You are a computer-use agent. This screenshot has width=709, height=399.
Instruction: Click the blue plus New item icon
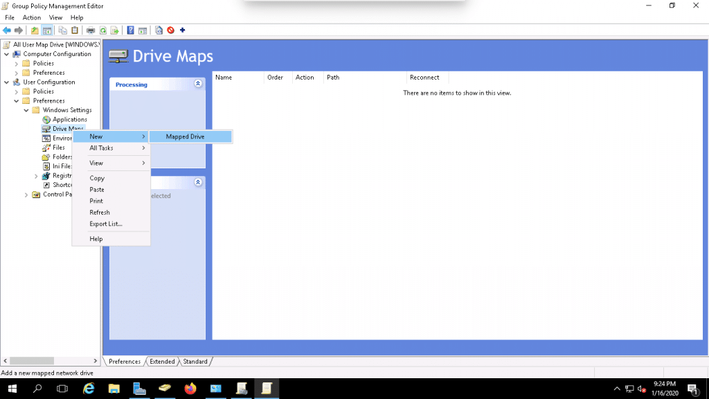coord(183,30)
